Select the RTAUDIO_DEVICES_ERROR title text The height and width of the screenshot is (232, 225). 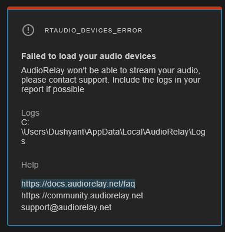(x=94, y=31)
